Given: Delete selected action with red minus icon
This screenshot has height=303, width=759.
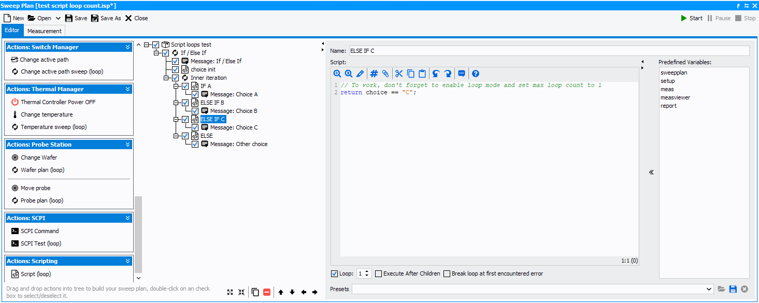Looking at the screenshot, I should (x=267, y=292).
